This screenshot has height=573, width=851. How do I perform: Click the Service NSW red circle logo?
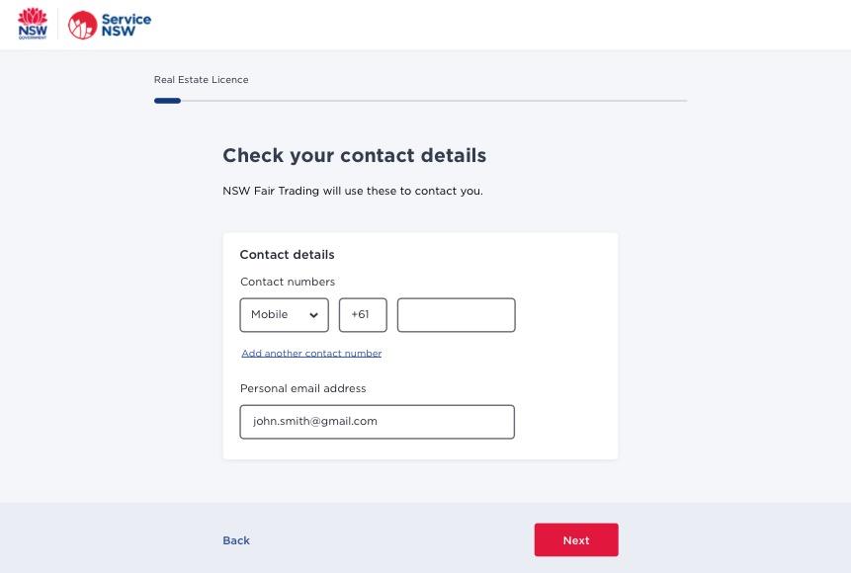click(x=82, y=25)
